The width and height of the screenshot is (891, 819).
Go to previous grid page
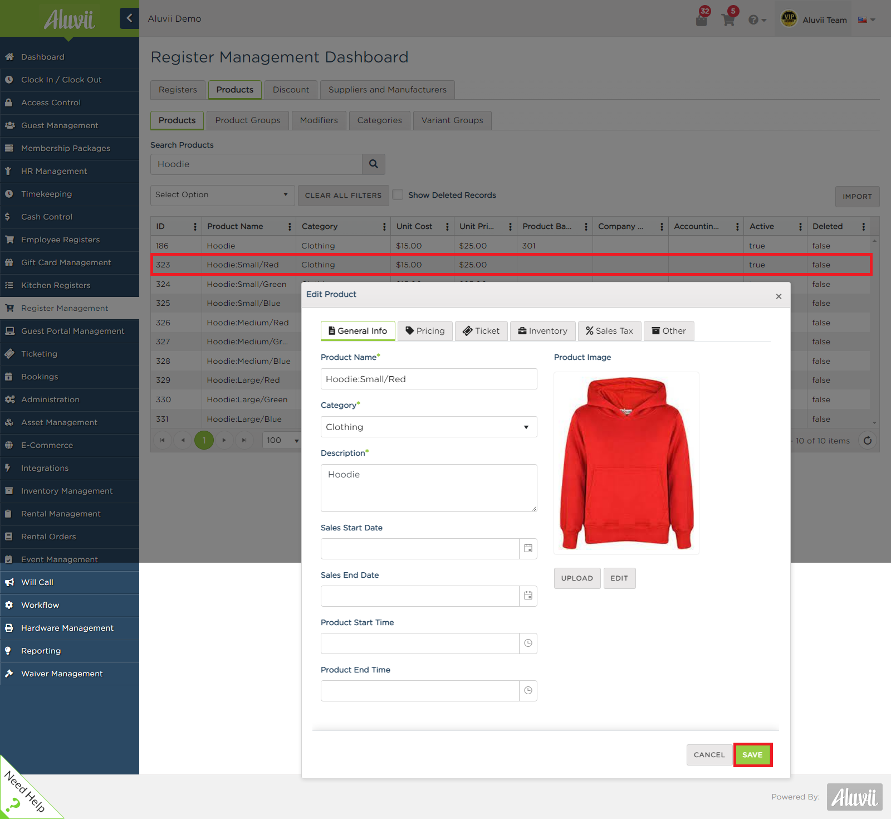pyautogui.click(x=183, y=440)
